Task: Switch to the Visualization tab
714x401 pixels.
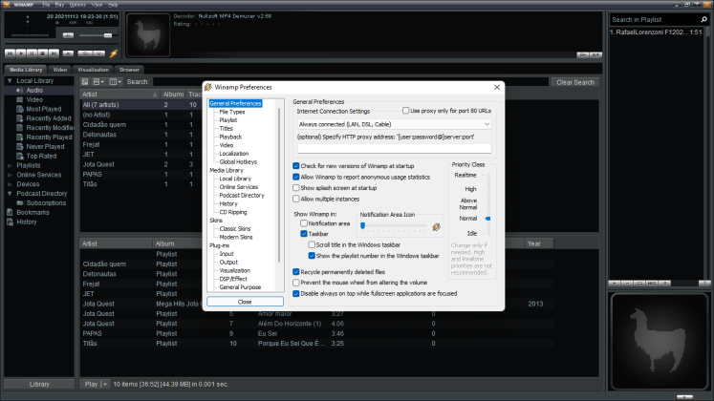Action: pos(94,70)
